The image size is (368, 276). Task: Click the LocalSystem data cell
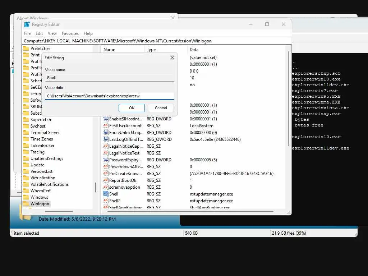coord(201,126)
